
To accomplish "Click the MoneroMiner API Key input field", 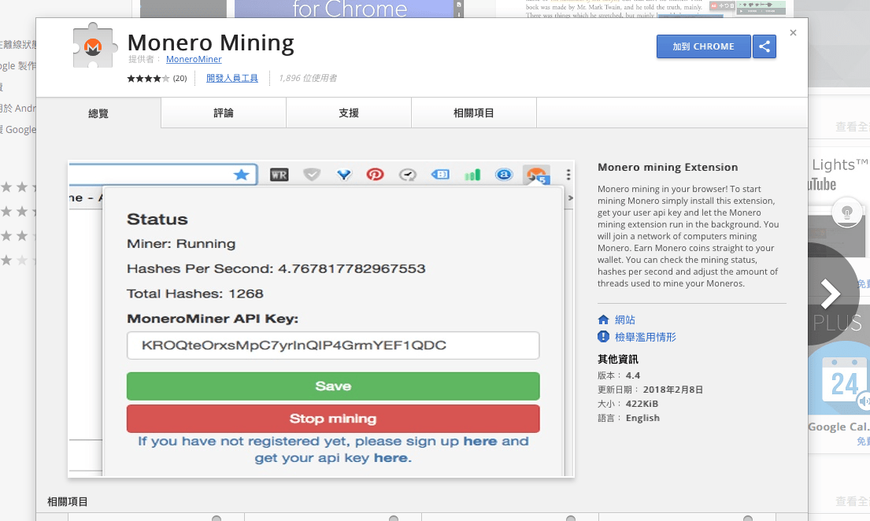I will pyautogui.click(x=333, y=345).
